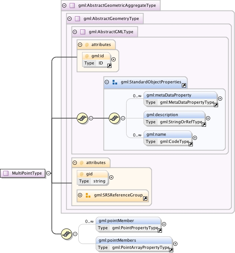Click type value gml:PointArrayPropertyType
Screen dimensions: 235x253
(x=141, y=247)
